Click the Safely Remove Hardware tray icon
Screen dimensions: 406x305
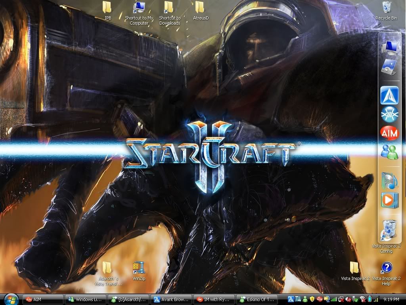click(x=355, y=299)
